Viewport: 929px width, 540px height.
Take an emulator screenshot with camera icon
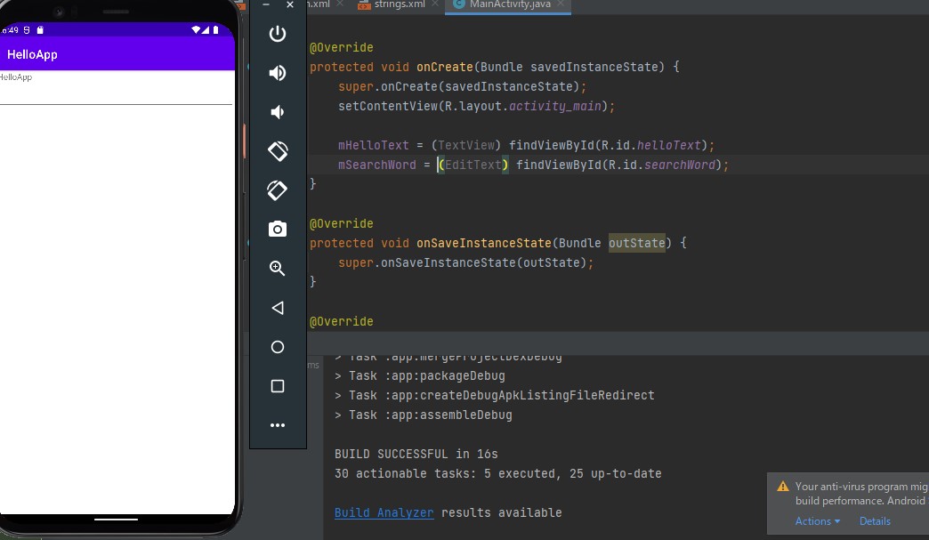tap(278, 230)
